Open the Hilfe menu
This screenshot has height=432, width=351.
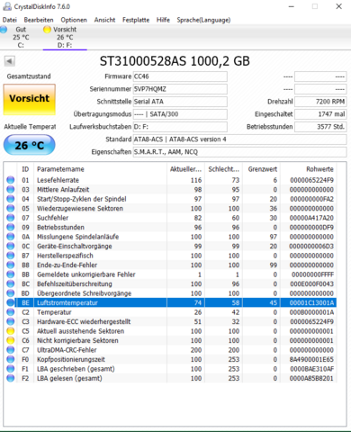pos(163,20)
